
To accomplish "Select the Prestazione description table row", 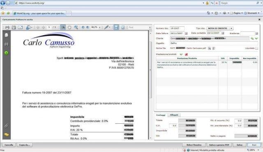I will tap(207, 65).
